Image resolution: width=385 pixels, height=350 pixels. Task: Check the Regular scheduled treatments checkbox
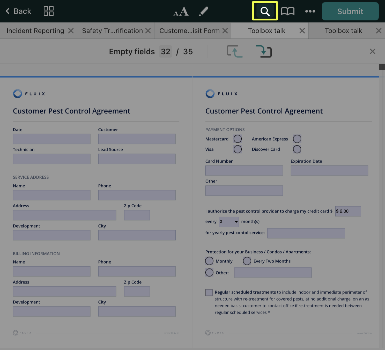(209, 293)
